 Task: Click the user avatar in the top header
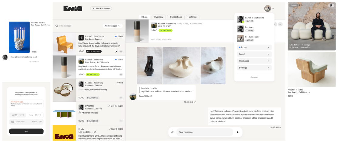coord(267,9)
